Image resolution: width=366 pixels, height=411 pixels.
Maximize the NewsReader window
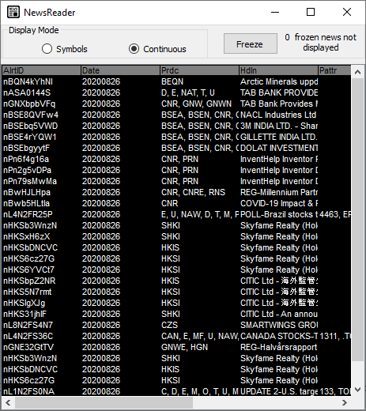coord(311,12)
